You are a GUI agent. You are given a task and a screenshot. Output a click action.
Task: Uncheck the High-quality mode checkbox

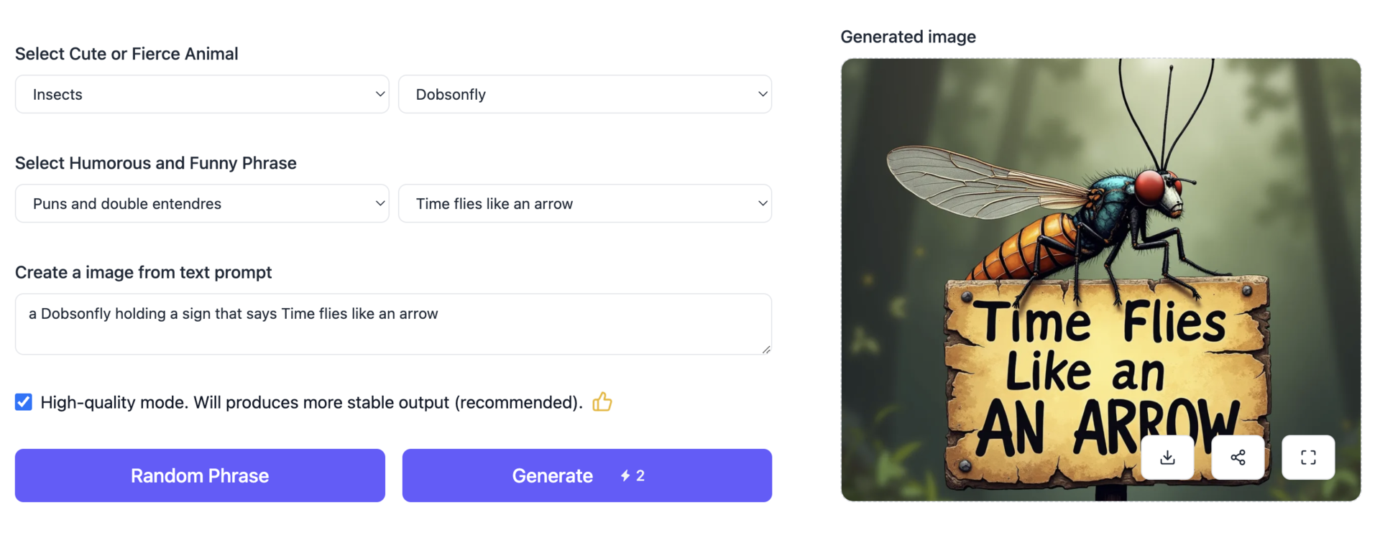(x=24, y=402)
